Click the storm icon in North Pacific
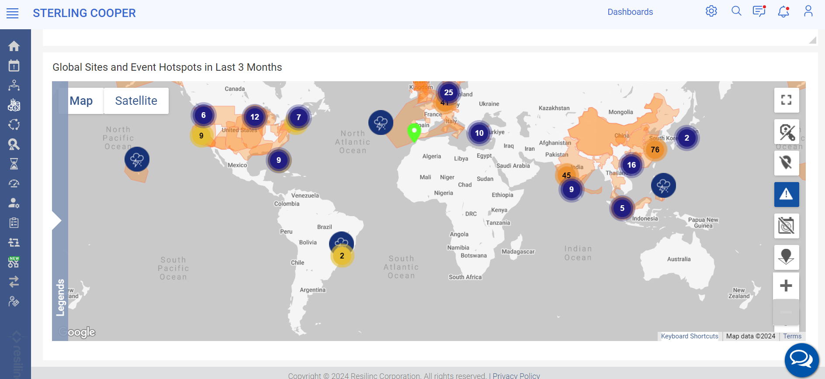Screen dimensions: 825x379 pyautogui.click(x=137, y=159)
